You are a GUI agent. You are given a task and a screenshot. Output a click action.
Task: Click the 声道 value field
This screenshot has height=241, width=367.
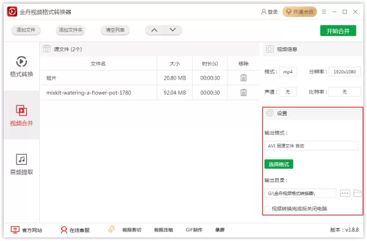click(x=287, y=92)
